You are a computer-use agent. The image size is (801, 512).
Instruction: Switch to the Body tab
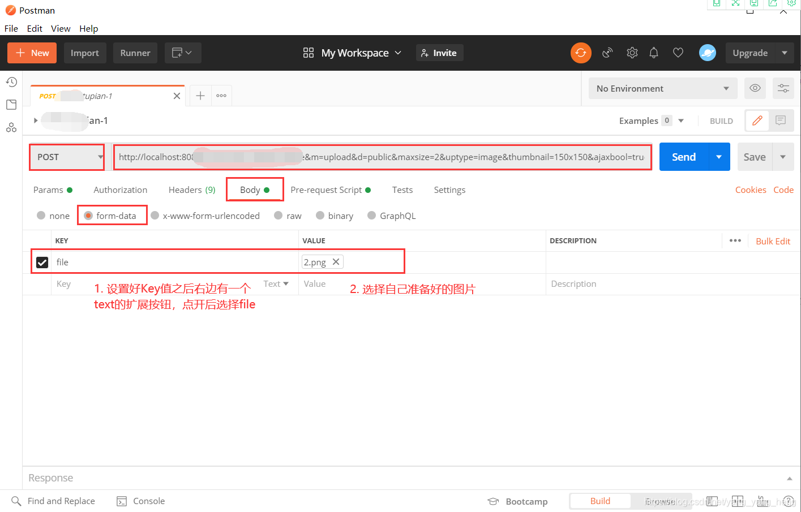(x=255, y=190)
